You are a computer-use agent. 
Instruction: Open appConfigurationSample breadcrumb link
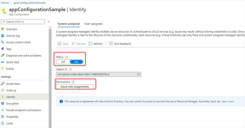pos(29,3)
